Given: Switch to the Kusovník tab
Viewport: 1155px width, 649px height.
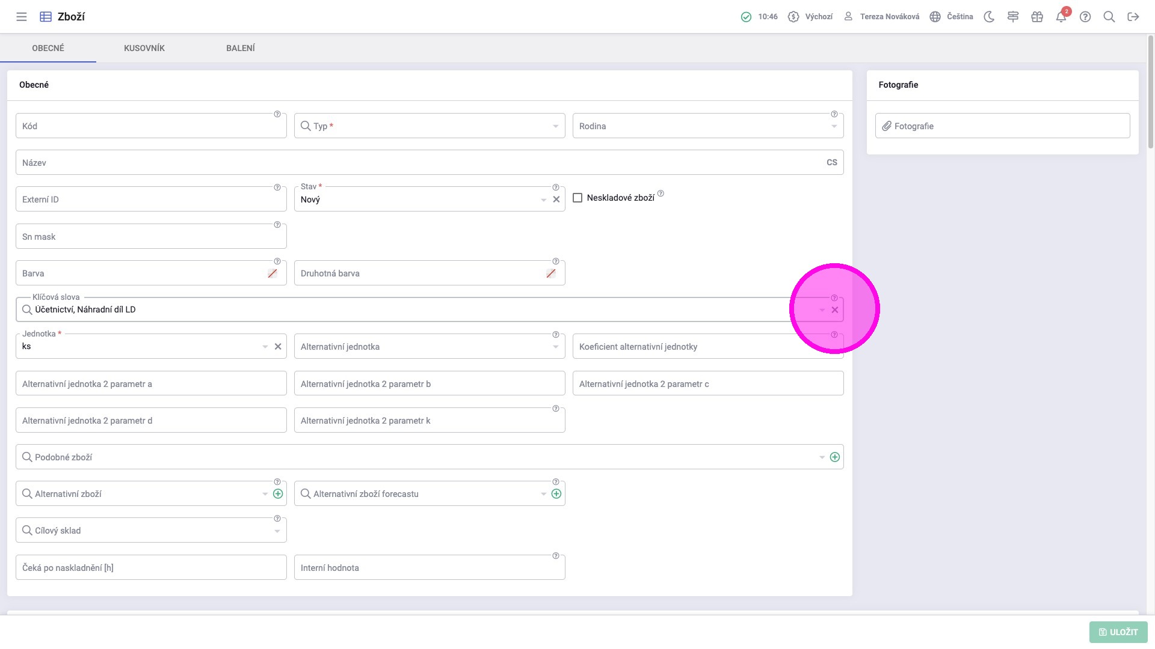Looking at the screenshot, I should tap(144, 48).
